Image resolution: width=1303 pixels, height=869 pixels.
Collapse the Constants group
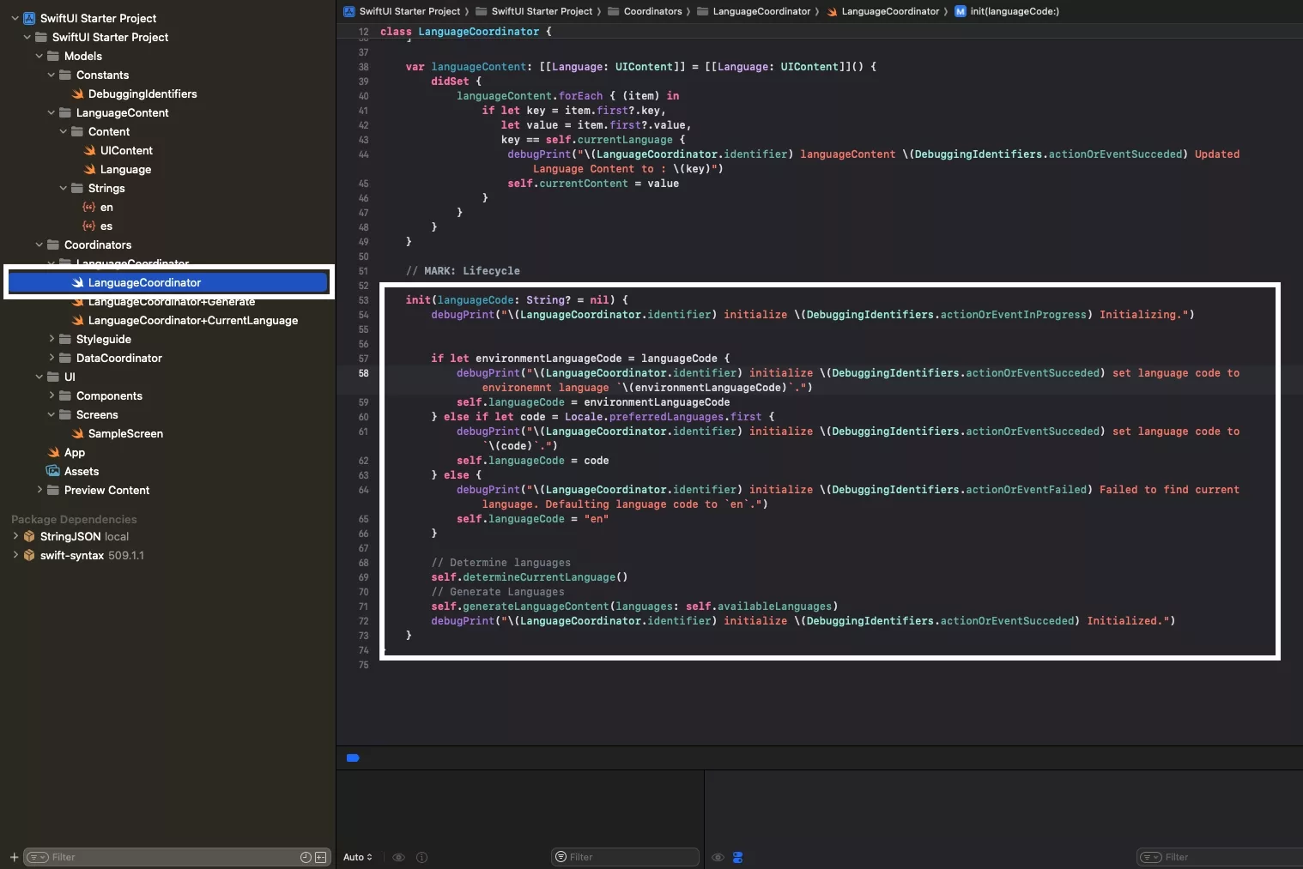click(x=52, y=75)
